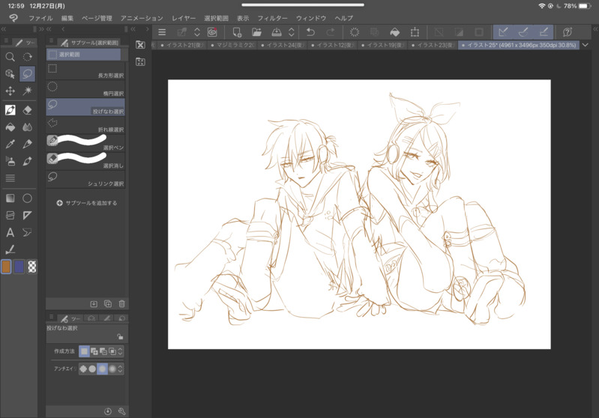The height and width of the screenshot is (418, 599).
Task: Toggle snap to special ruler
Action: (x=523, y=32)
